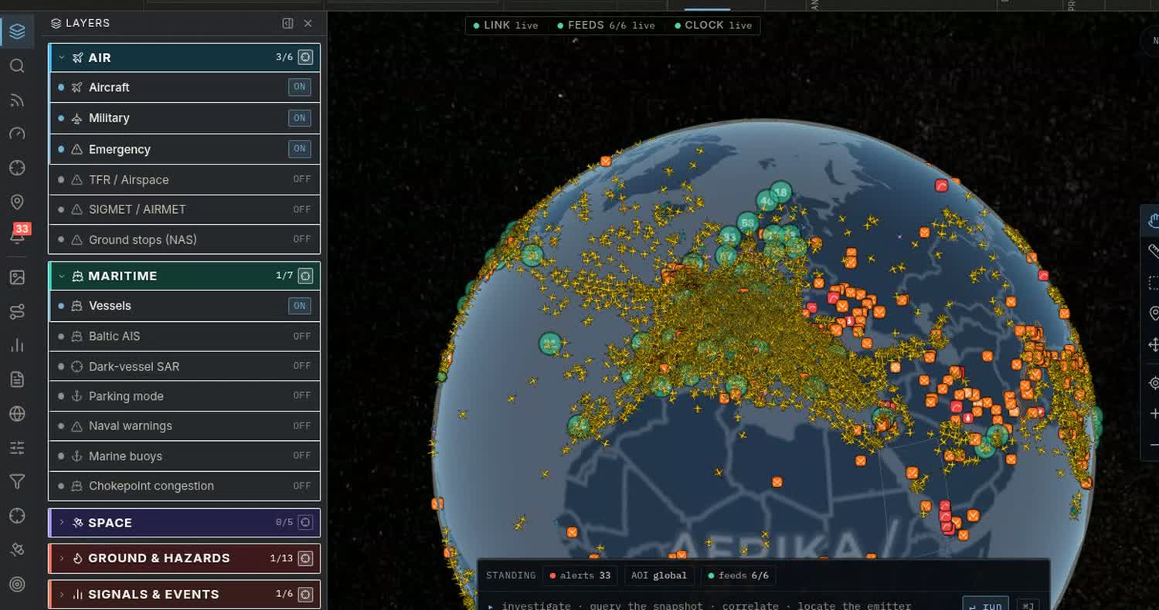Click the MARITIME group target icon
Screen dimensions: 1159x610
(x=306, y=276)
